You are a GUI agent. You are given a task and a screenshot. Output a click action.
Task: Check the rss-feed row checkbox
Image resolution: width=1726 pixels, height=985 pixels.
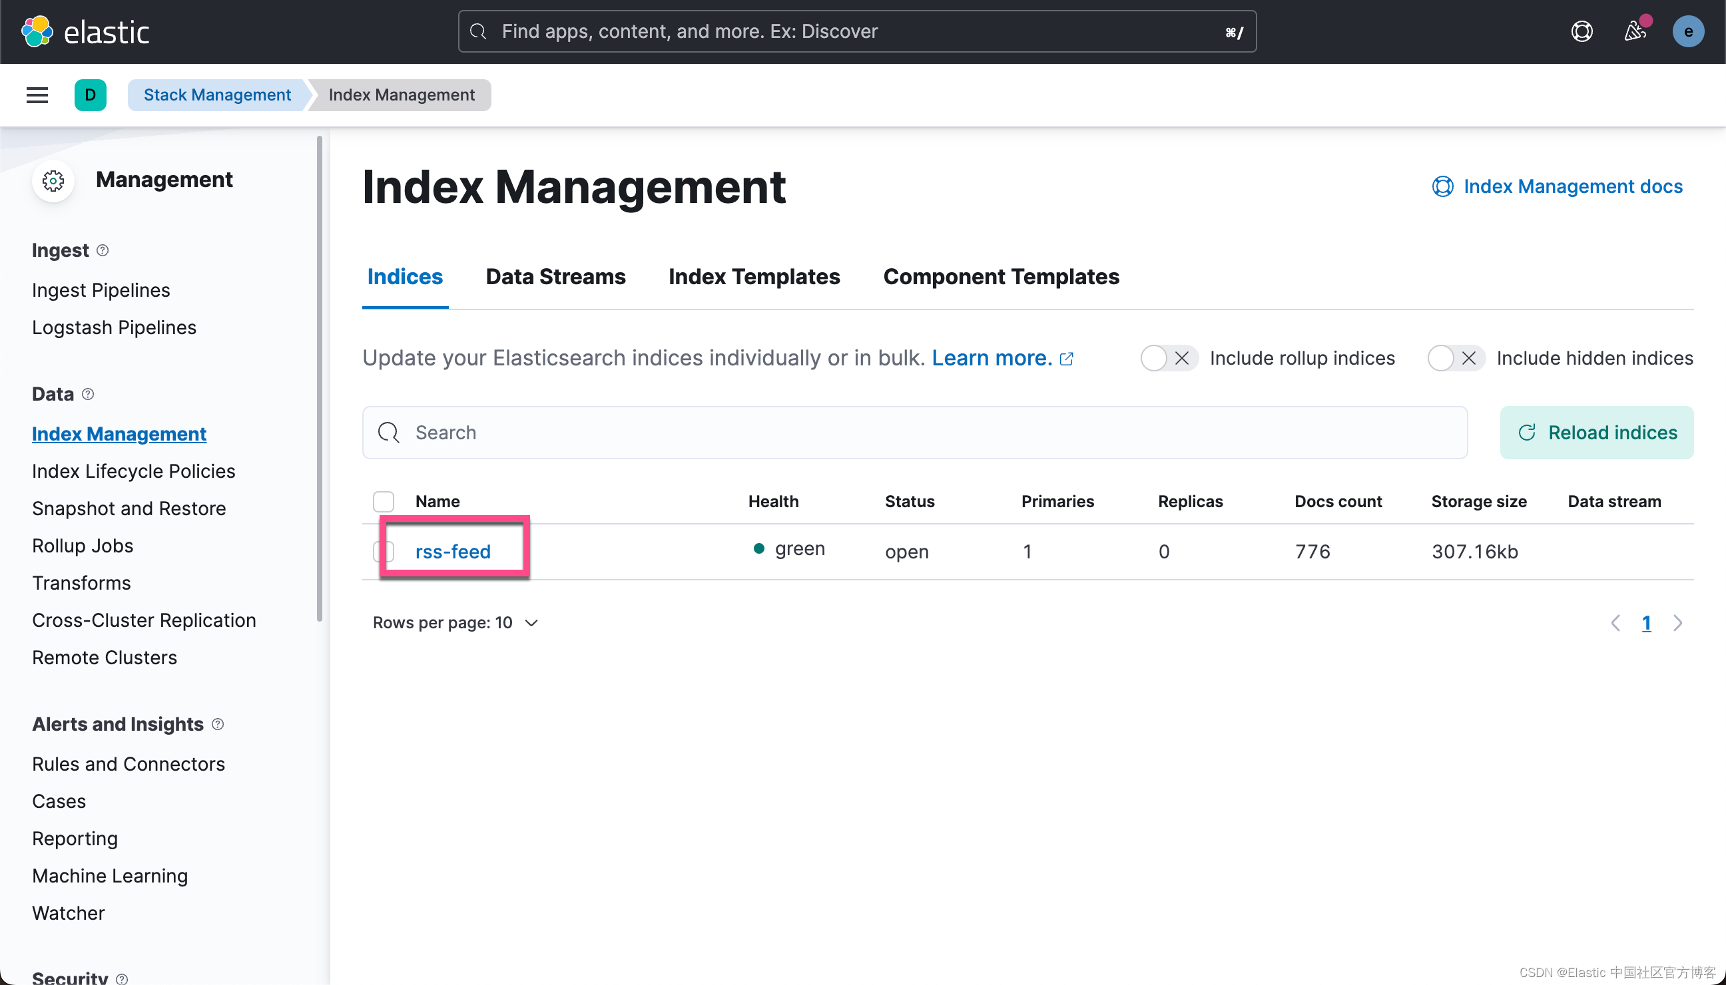(x=383, y=550)
